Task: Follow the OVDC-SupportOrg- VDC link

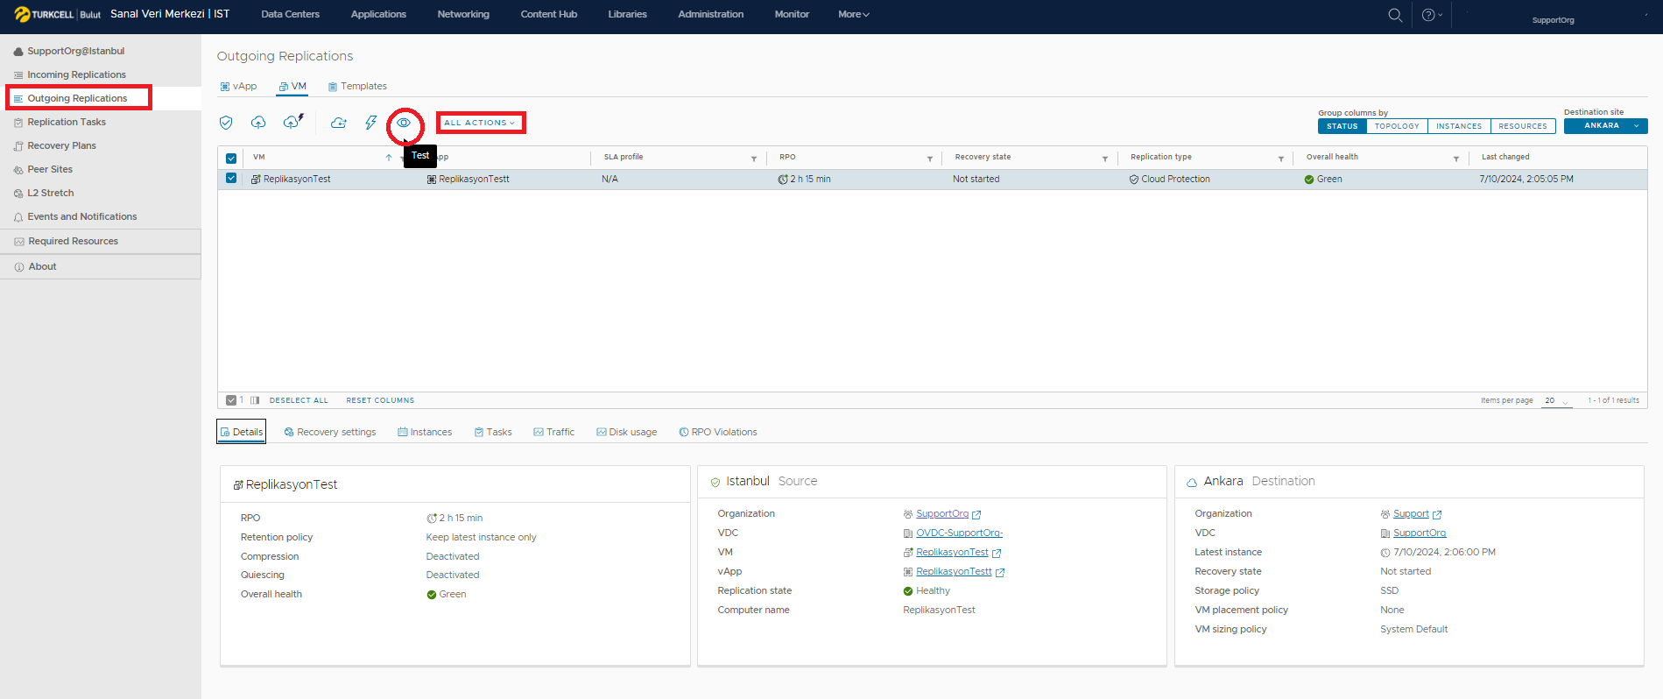Action: tap(959, 533)
